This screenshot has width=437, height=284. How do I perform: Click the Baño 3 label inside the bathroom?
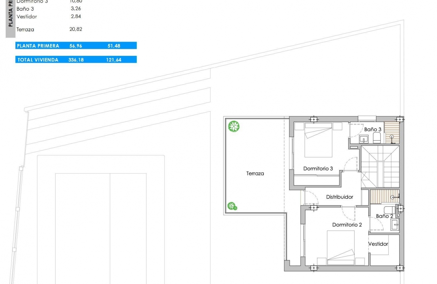pyautogui.click(x=373, y=129)
